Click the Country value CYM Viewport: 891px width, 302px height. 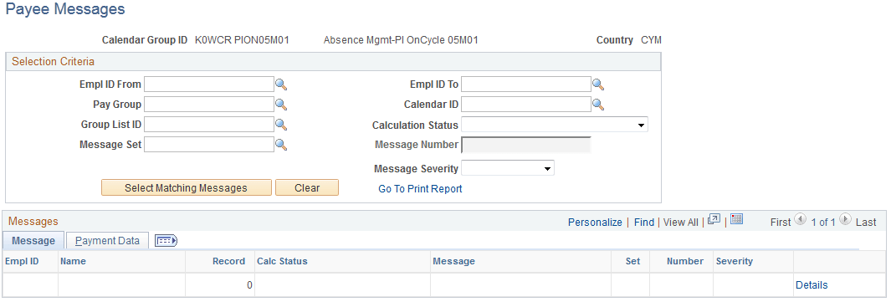point(651,40)
